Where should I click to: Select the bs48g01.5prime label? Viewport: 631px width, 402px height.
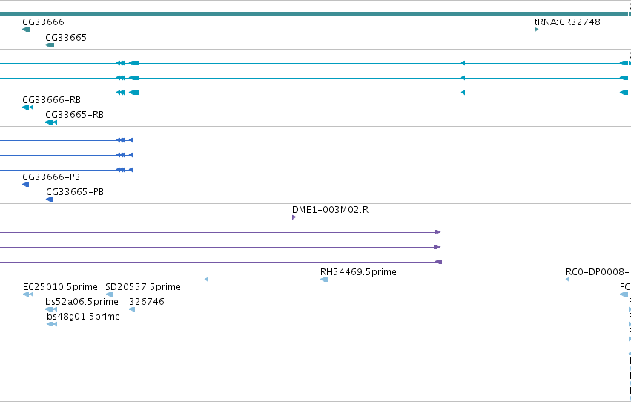point(83,317)
